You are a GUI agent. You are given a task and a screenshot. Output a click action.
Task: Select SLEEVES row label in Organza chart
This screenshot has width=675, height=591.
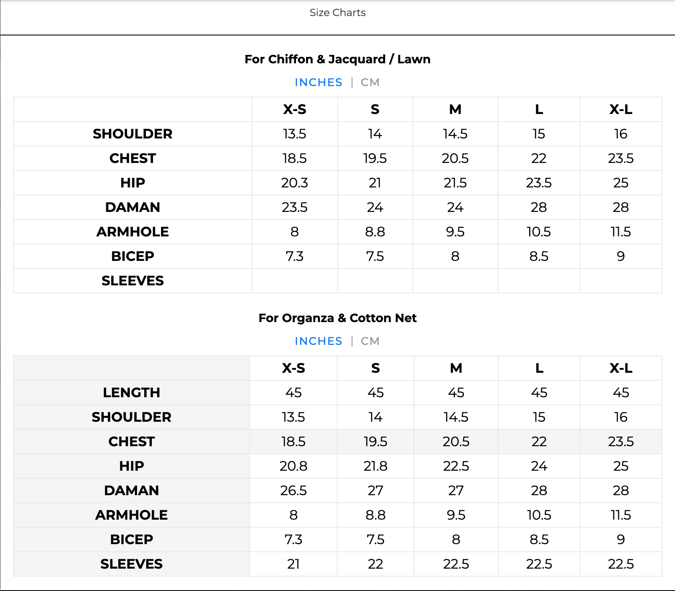[132, 564]
